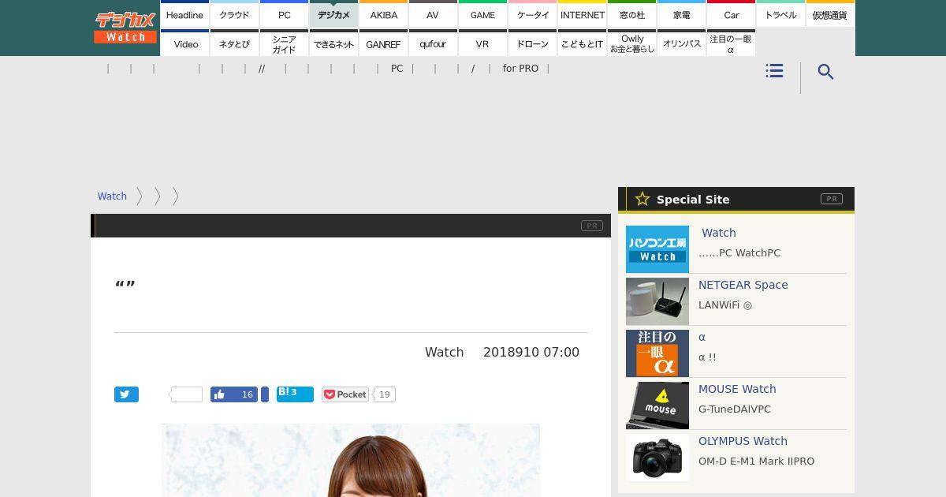Viewport: 946px width, 497px height.
Task: Open the オリンパス tab
Action: 681,43
